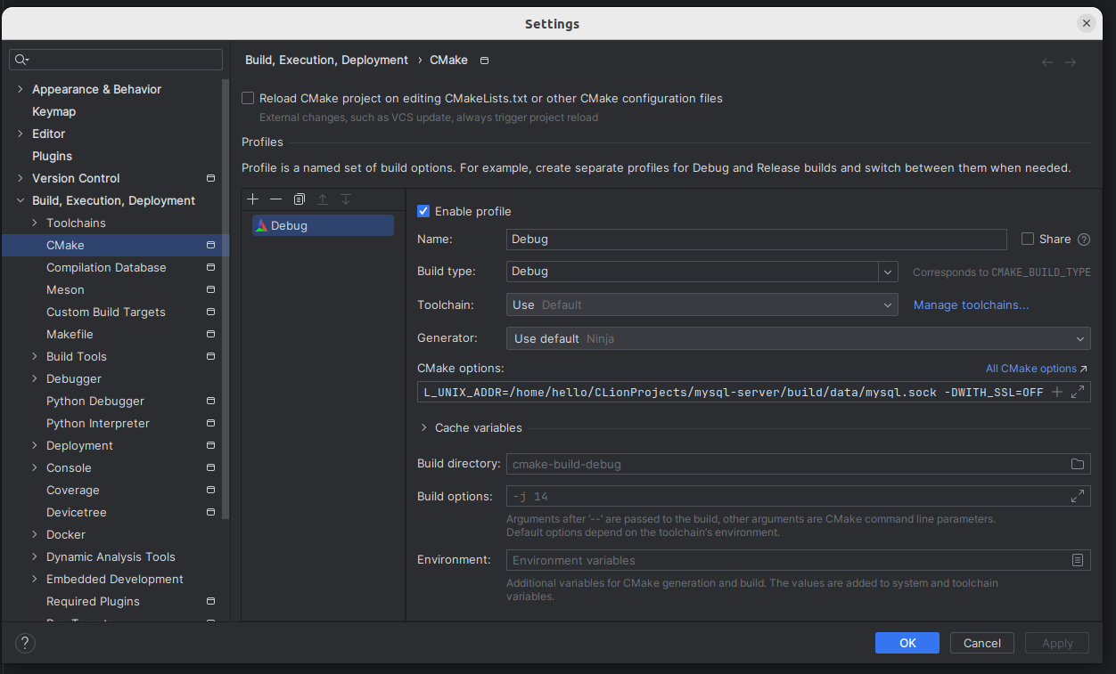
Task: Click the back navigation arrow
Action: pos(1047,62)
